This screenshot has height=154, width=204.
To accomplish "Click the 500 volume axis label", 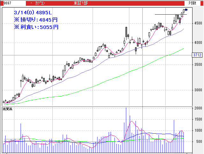I will pyautogui.click(x=199, y=142).
